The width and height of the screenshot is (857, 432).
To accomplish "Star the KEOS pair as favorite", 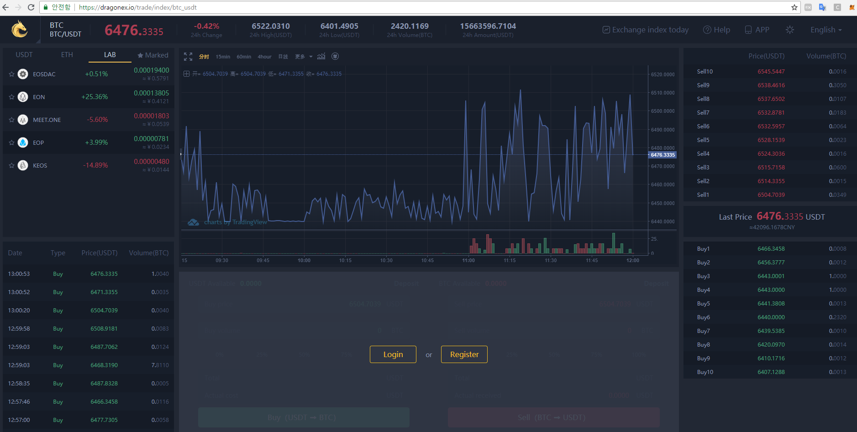I will [11, 165].
